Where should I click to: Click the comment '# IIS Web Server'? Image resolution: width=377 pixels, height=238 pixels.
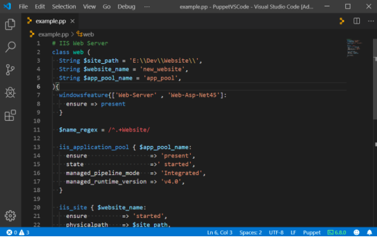pyautogui.click(x=80, y=43)
